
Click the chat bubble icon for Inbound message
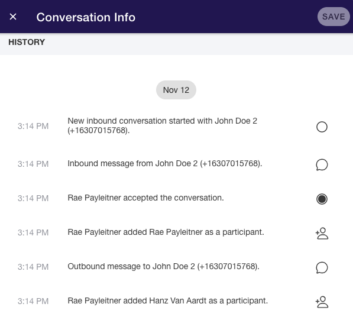click(322, 164)
